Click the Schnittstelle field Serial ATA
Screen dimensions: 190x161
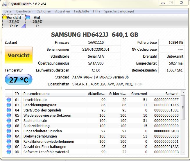(96, 56)
